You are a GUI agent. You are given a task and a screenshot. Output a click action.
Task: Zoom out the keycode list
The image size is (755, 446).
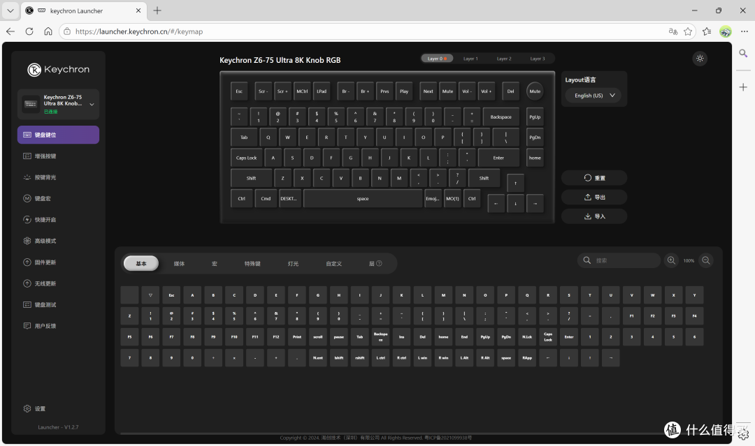click(x=706, y=260)
